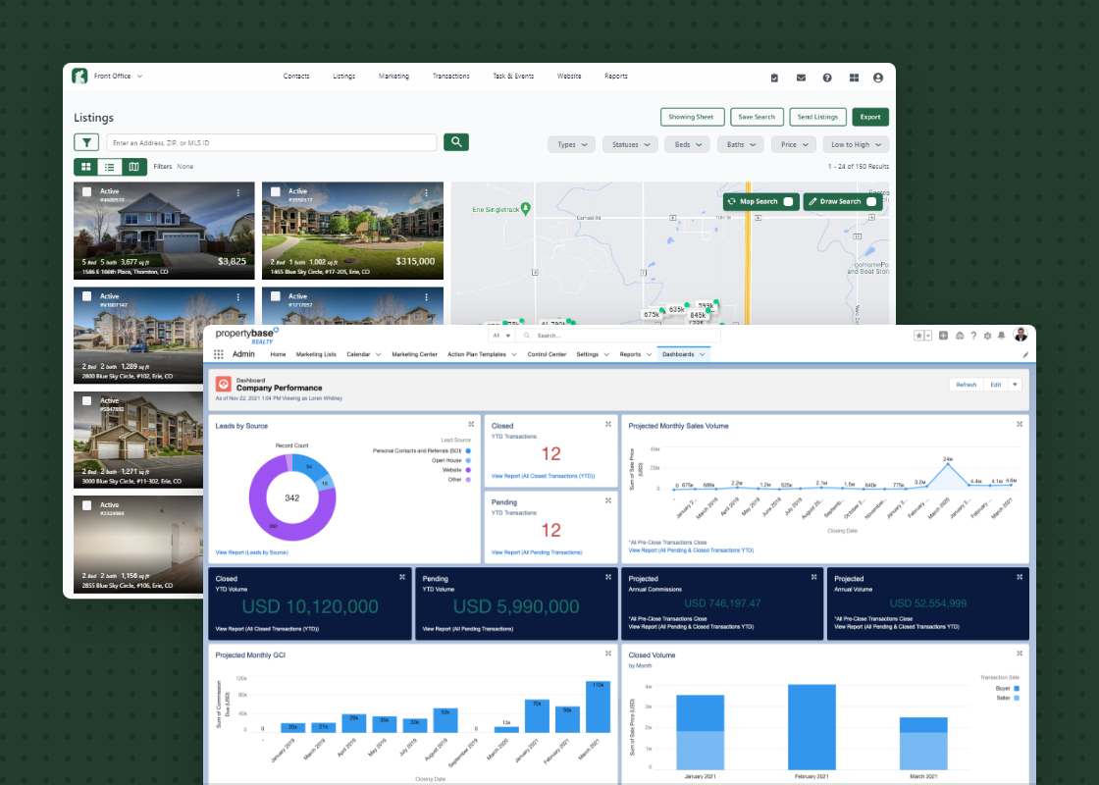Open the Propertybase app launcher grid icon
The image size is (1099, 785).
219,354
